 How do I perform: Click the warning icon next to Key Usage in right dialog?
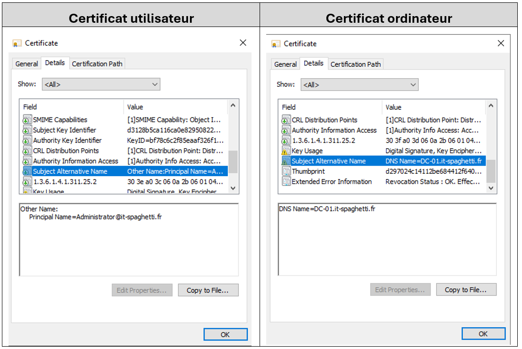pos(286,151)
